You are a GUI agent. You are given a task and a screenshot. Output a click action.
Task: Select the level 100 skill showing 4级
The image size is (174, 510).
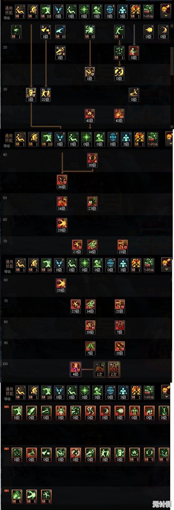click(x=75, y=369)
